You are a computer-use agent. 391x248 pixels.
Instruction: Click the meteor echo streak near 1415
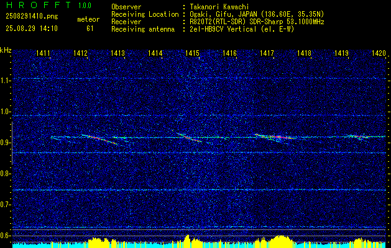(x=190, y=138)
